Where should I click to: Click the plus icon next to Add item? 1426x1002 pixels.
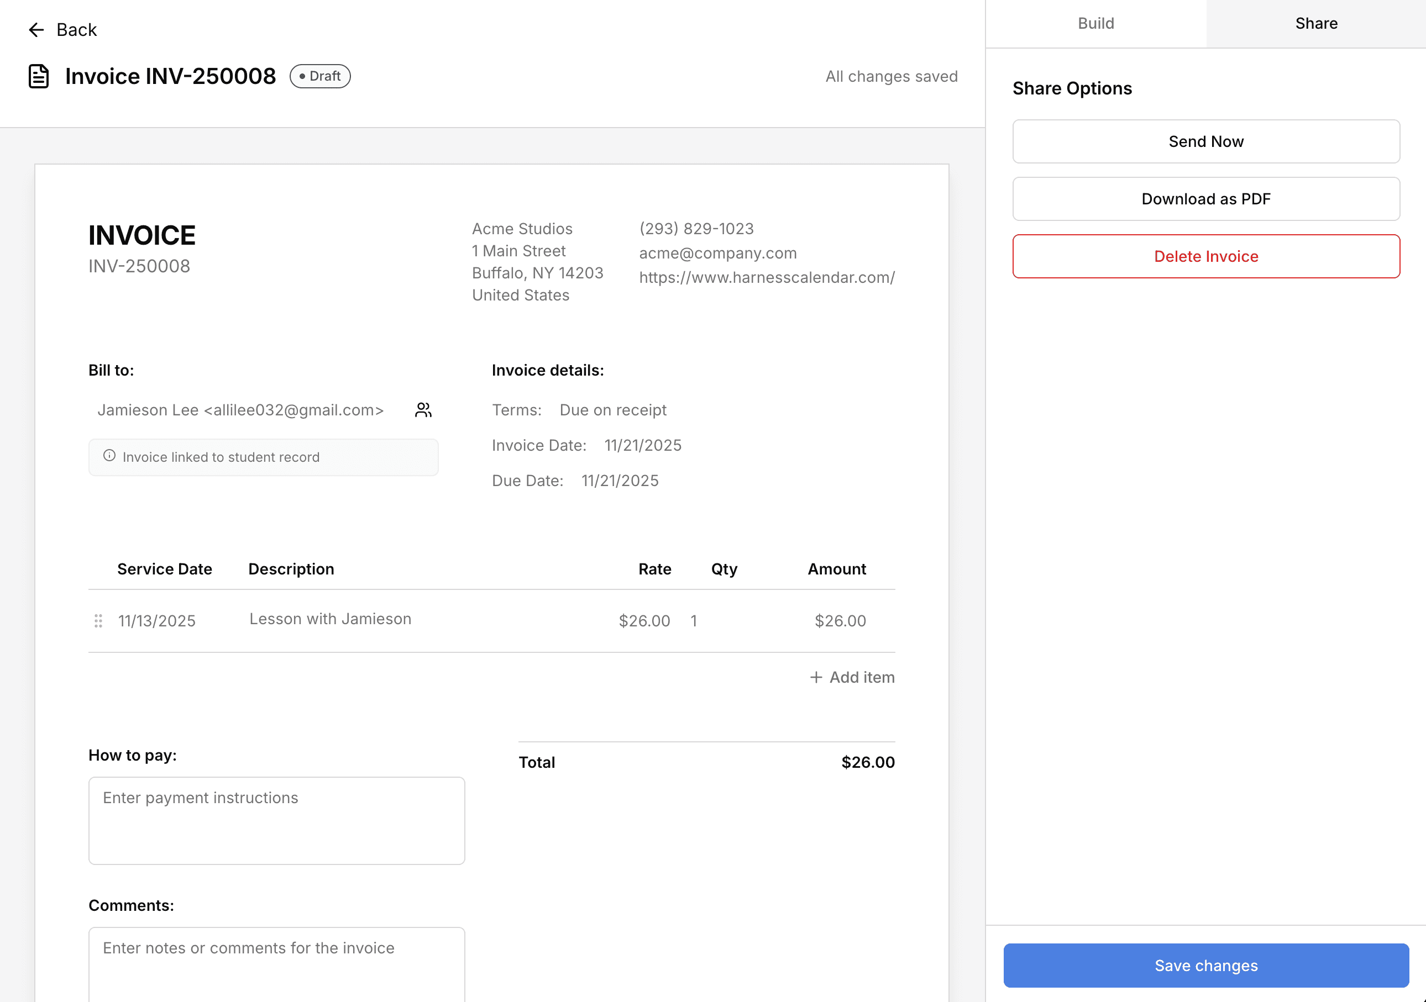point(816,677)
